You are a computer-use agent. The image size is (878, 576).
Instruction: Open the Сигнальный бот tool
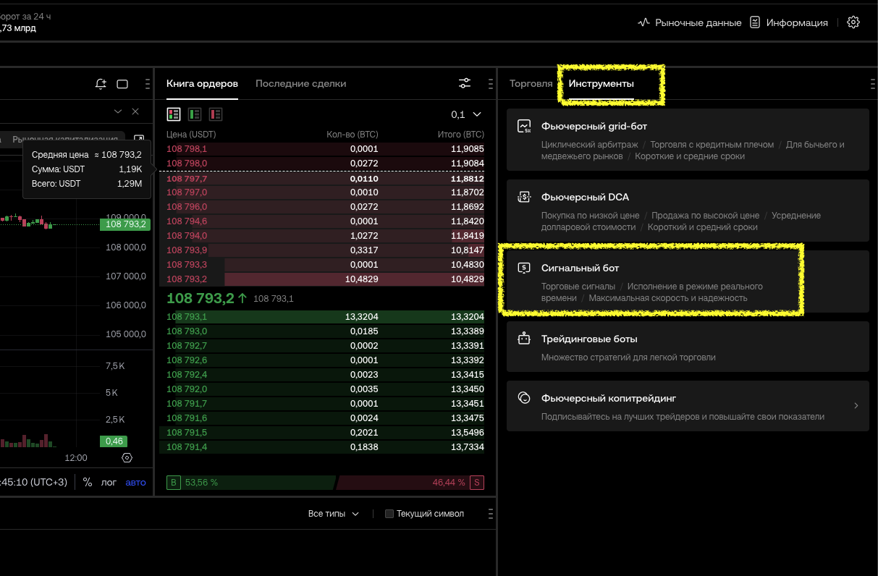(651, 282)
